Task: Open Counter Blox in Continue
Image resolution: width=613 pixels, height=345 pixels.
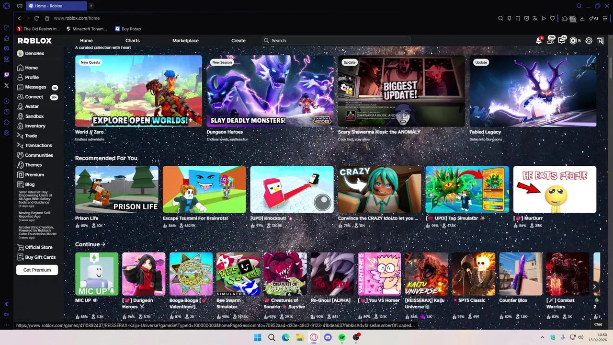Action: (x=521, y=274)
